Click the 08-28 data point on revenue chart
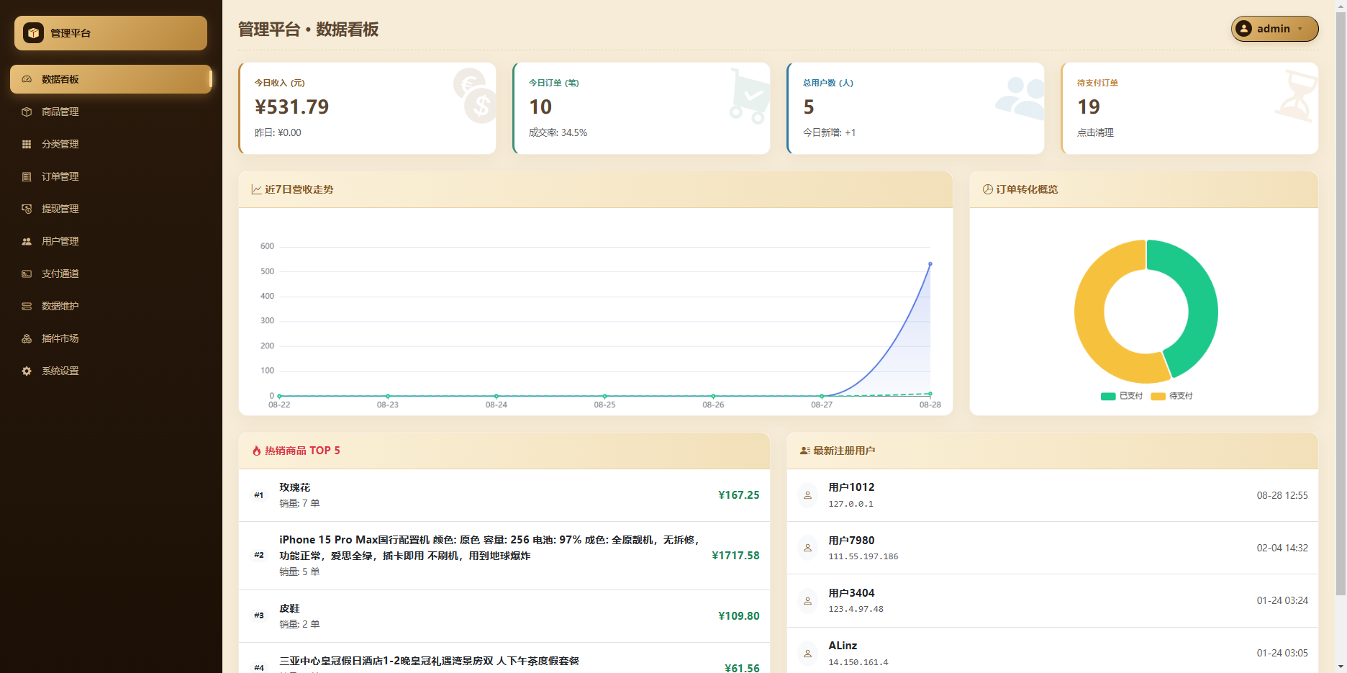The width and height of the screenshot is (1347, 673). (930, 264)
